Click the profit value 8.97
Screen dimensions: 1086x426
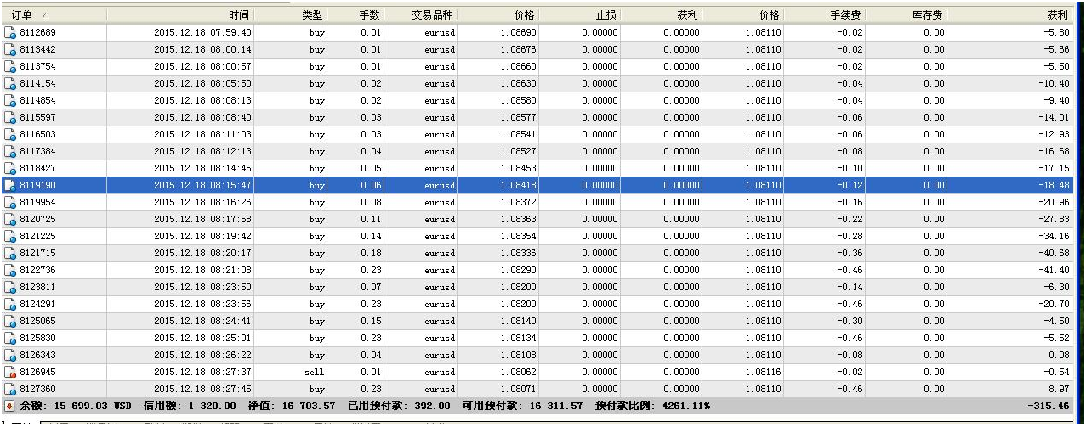[x=1058, y=389]
